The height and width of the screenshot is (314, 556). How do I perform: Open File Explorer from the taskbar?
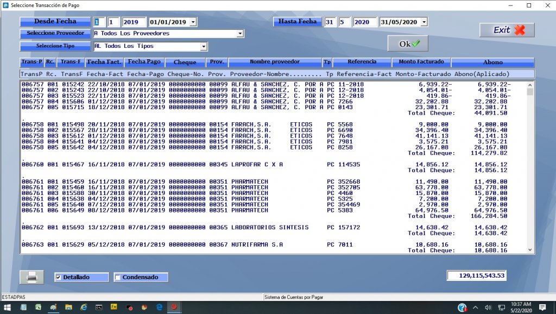tap(68, 307)
